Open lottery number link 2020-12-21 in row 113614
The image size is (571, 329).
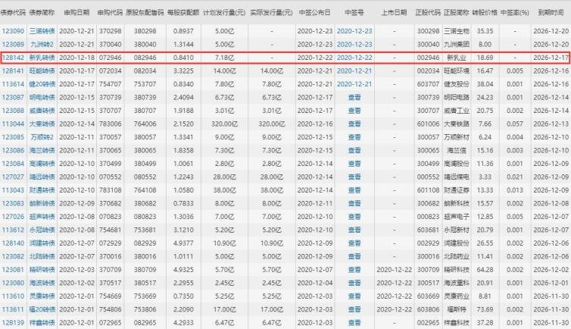[x=354, y=84]
